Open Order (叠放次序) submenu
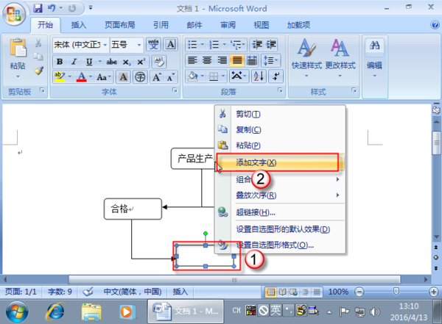442x324 pixels. click(280, 195)
